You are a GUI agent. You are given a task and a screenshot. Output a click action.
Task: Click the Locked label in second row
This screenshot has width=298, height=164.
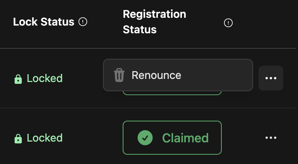click(x=45, y=138)
